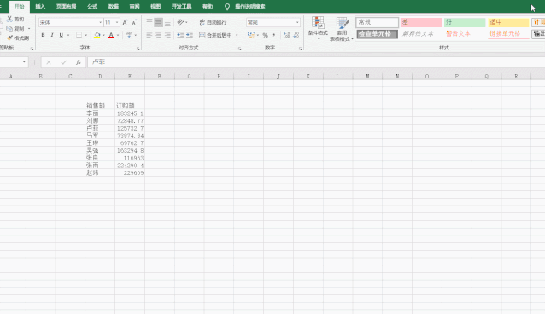Open Format as Table (套用表格格式)

(x=342, y=29)
